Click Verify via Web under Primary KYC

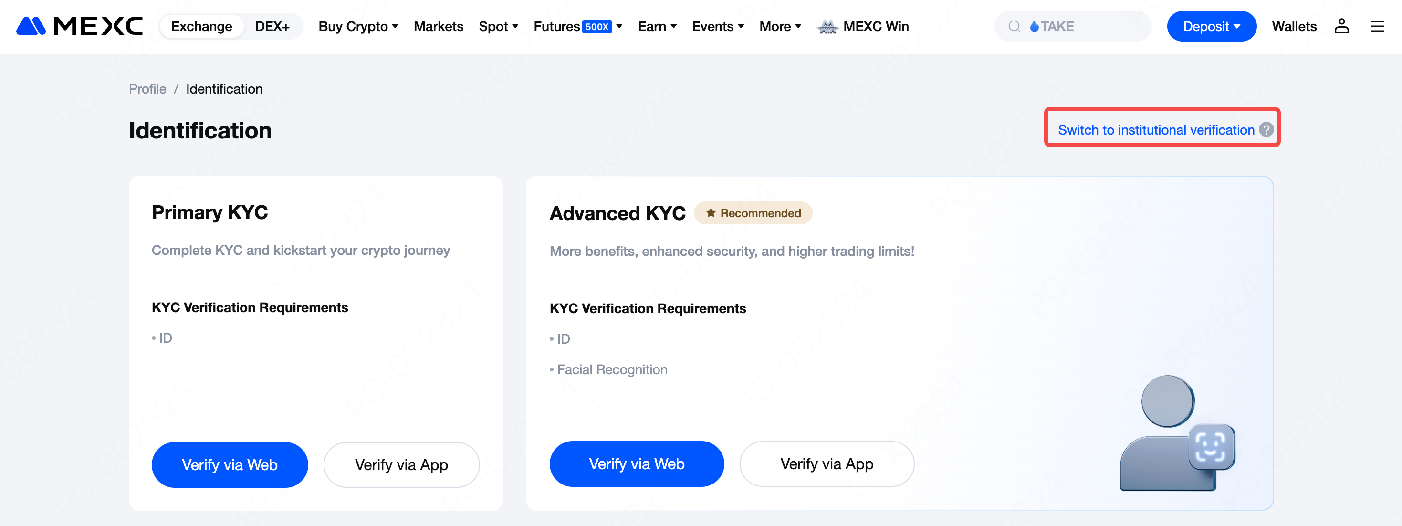[230, 464]
